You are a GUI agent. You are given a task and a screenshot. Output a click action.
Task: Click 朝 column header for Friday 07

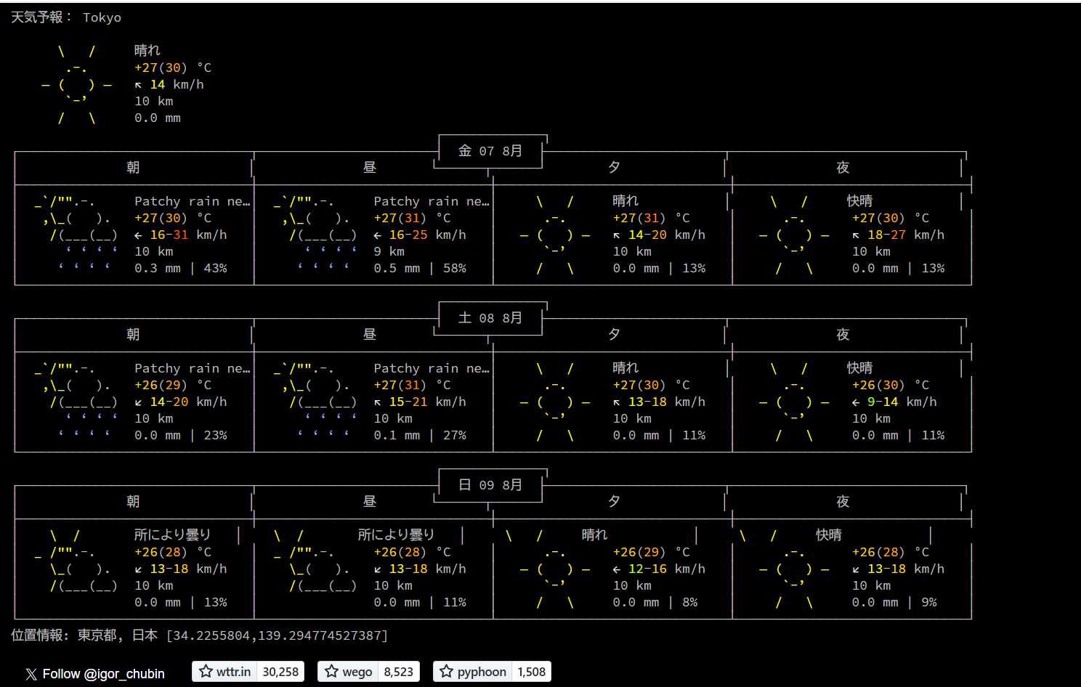(133, 168)
